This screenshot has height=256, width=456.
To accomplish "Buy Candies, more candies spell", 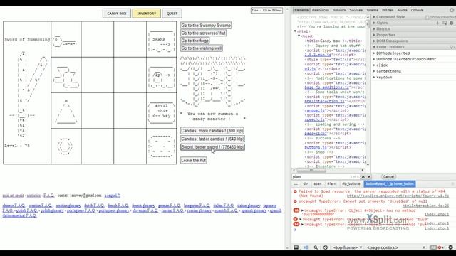I will coord(212,131).
